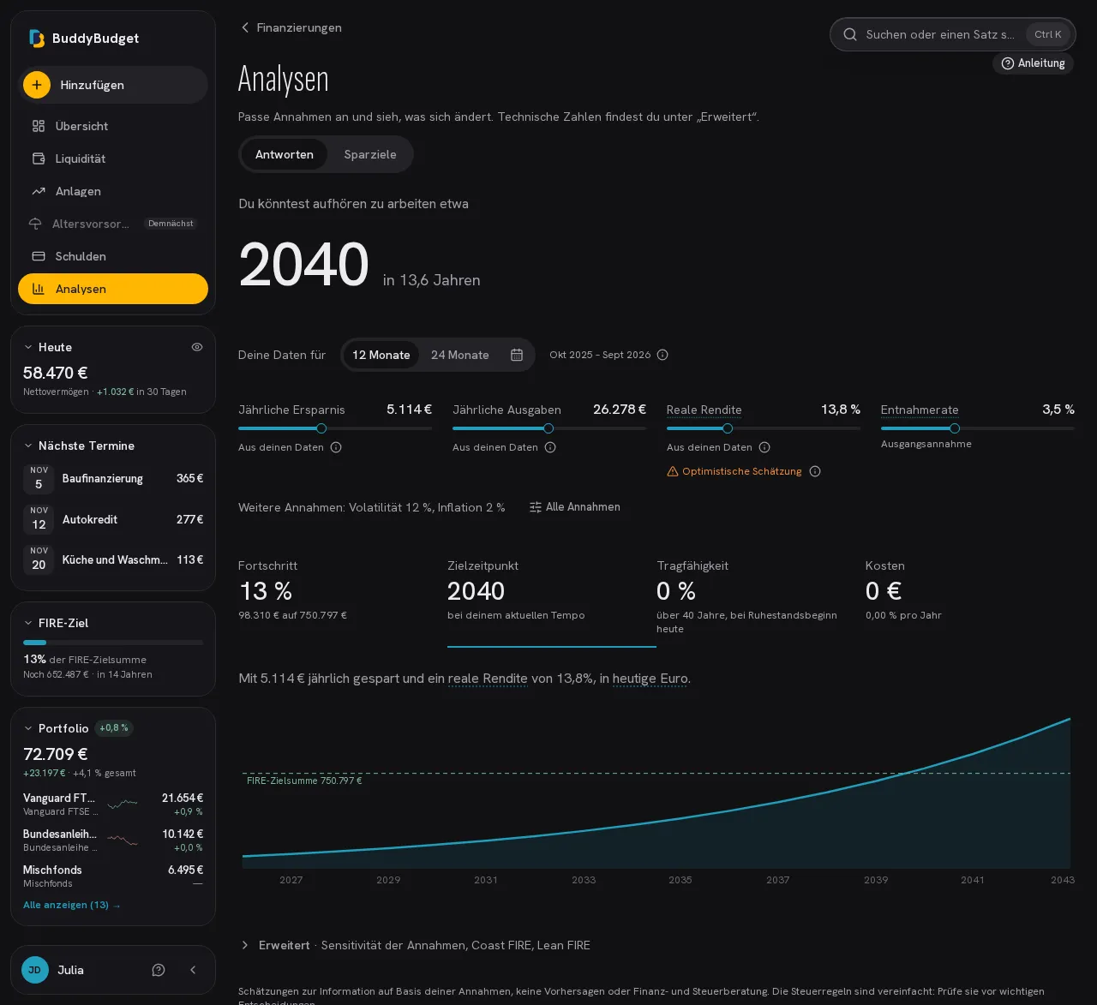Go to Anlagen section
Image resolution: width=1097 pixels, height=1005 pixels.
point(113,191)
